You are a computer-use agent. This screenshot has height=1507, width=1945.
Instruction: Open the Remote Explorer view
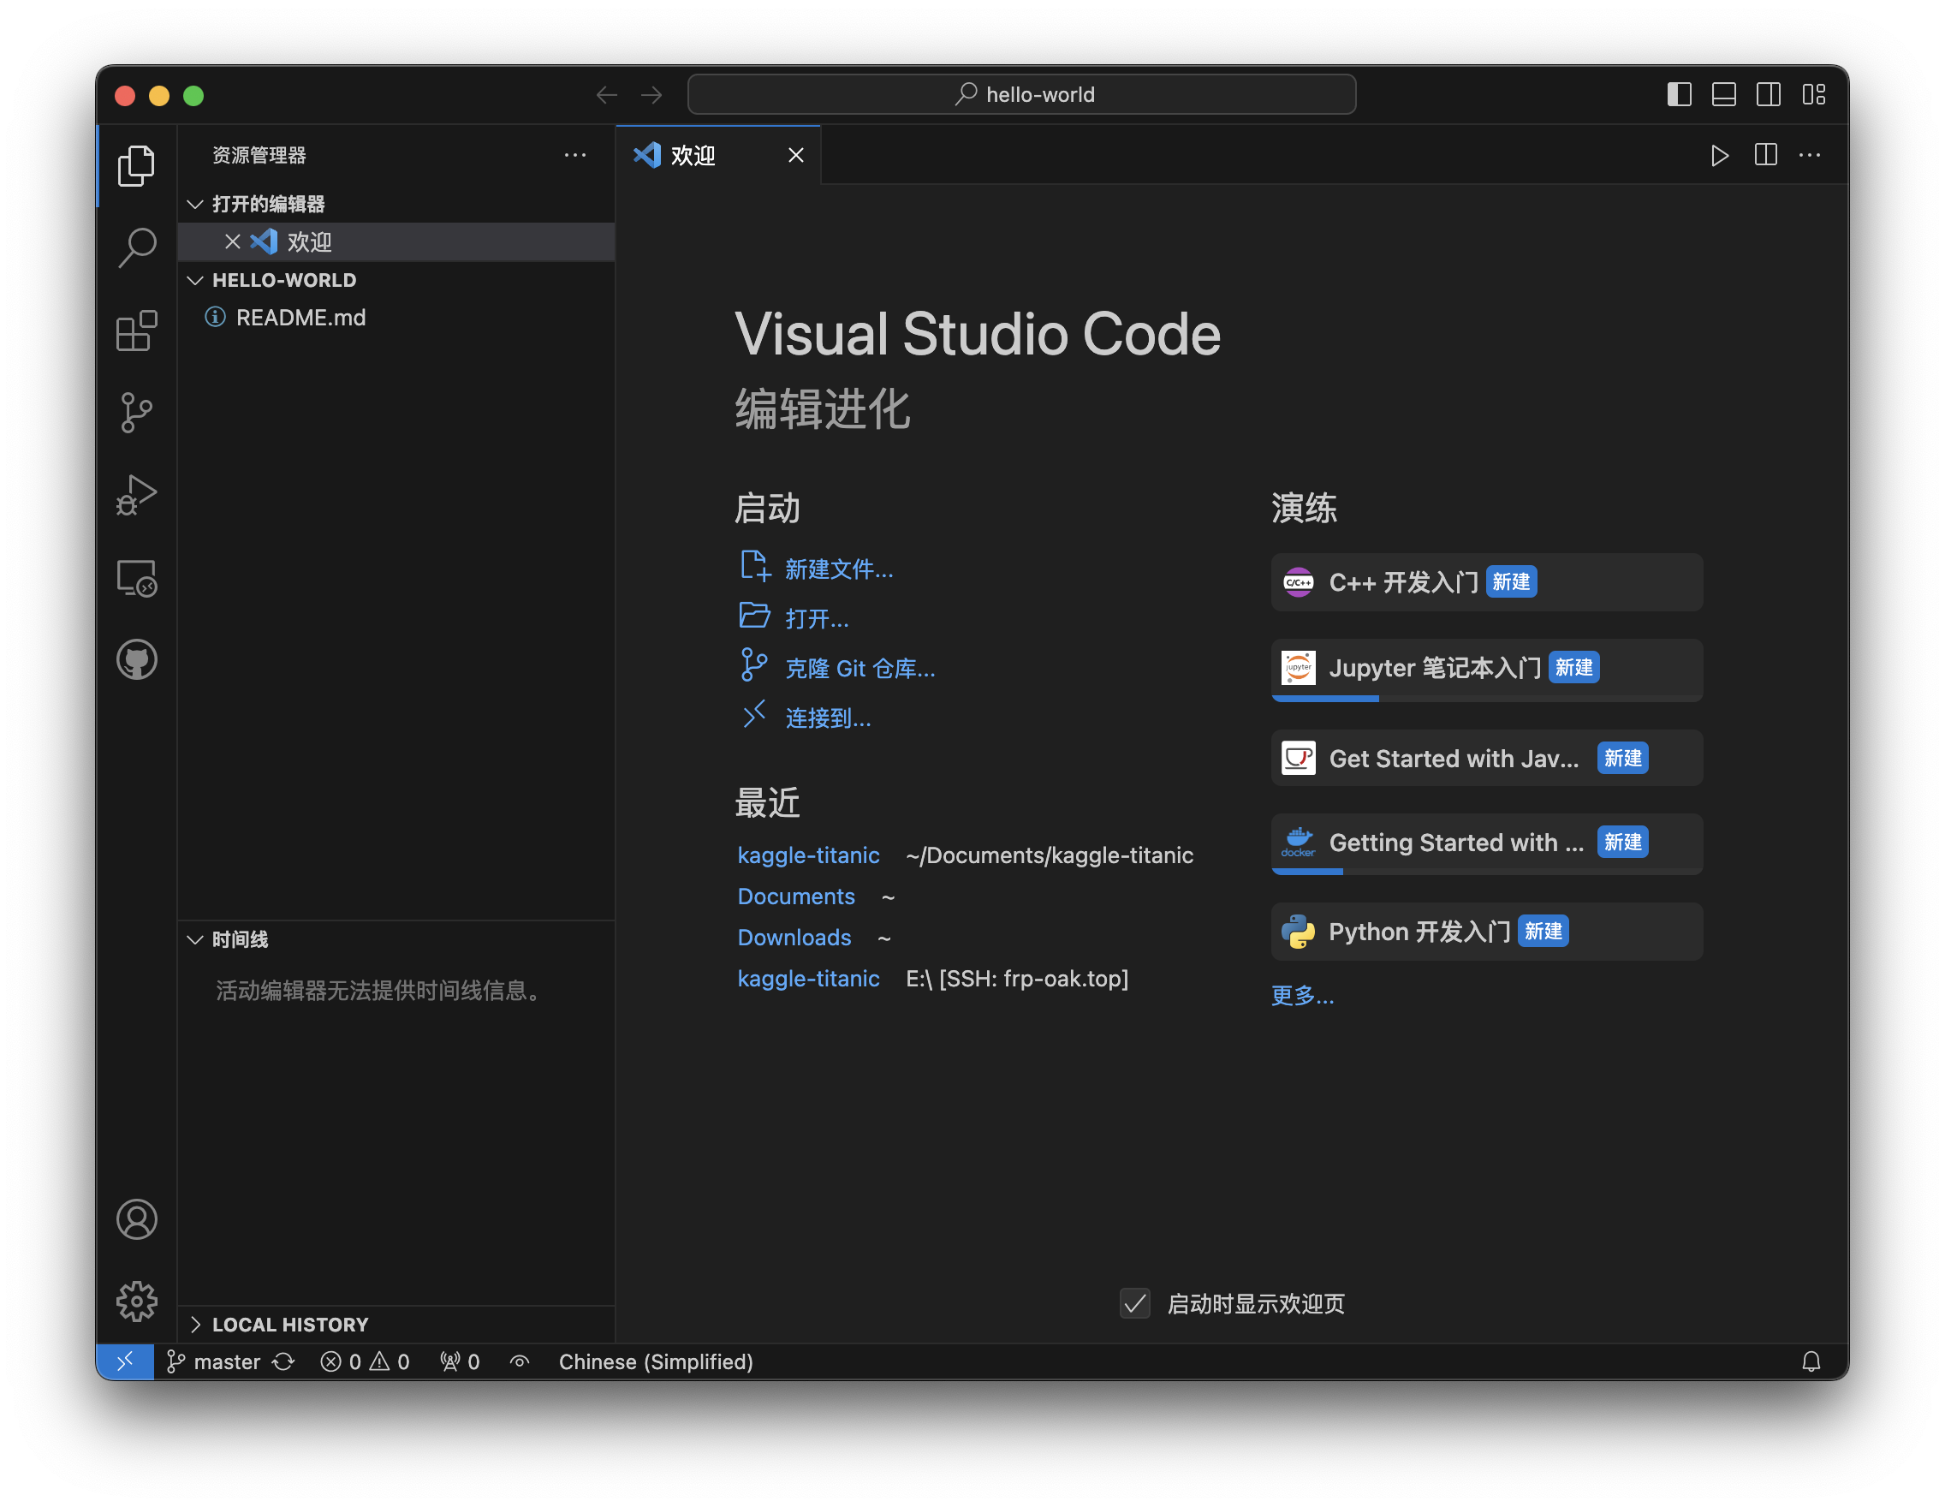[136, 578]
